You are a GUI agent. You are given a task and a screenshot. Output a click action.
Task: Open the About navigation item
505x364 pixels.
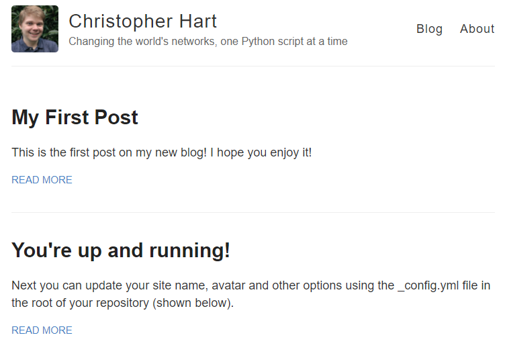pos(477,29)
